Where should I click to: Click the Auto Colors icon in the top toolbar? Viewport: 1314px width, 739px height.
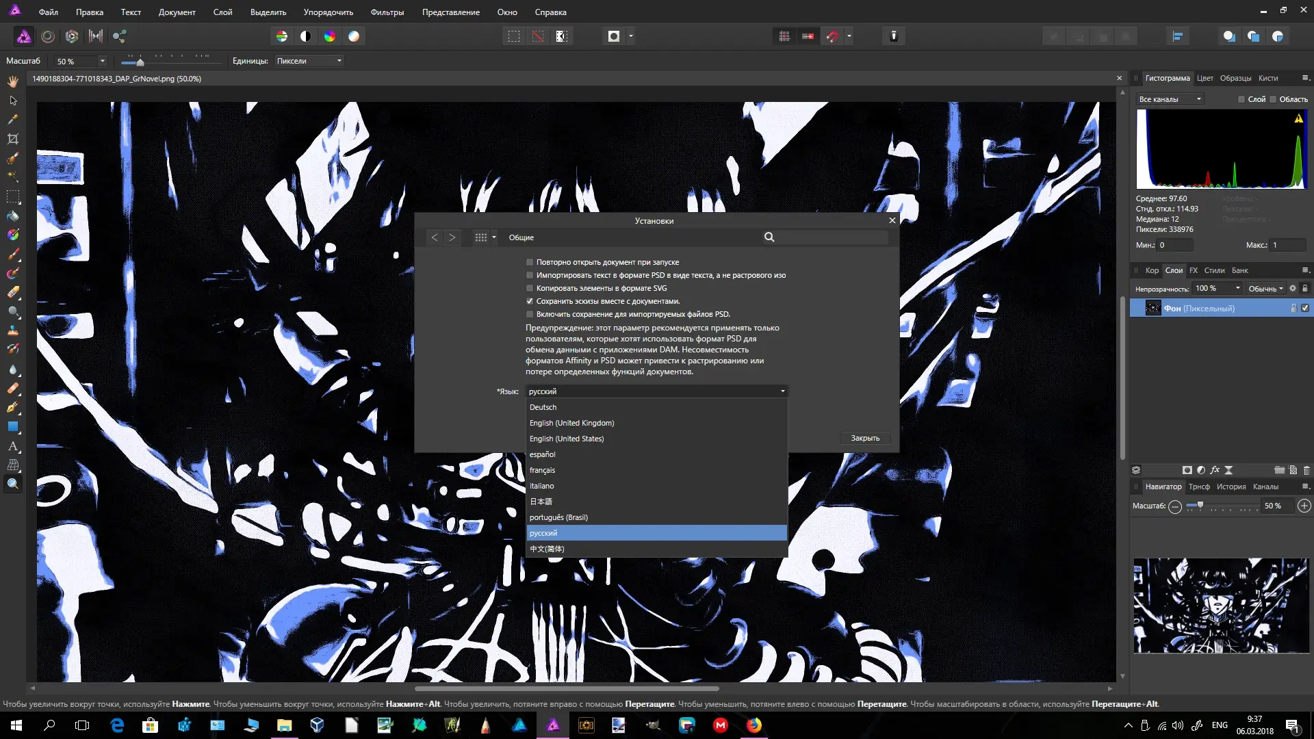click(x=330, y=36)
